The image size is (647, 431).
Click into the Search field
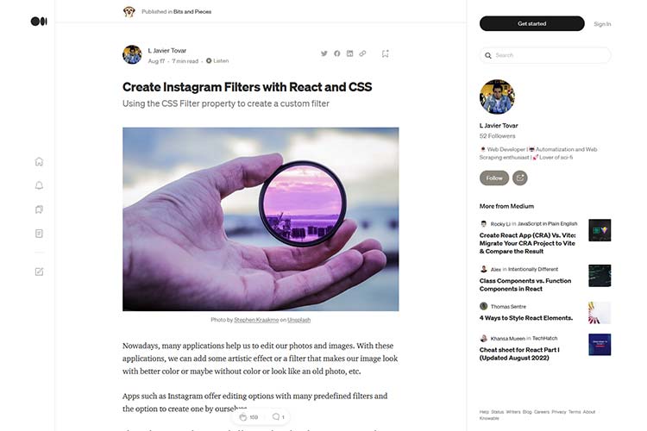click(x=545, y=55)
